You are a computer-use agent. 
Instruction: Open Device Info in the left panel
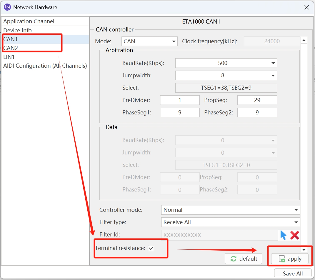point(17,30)
